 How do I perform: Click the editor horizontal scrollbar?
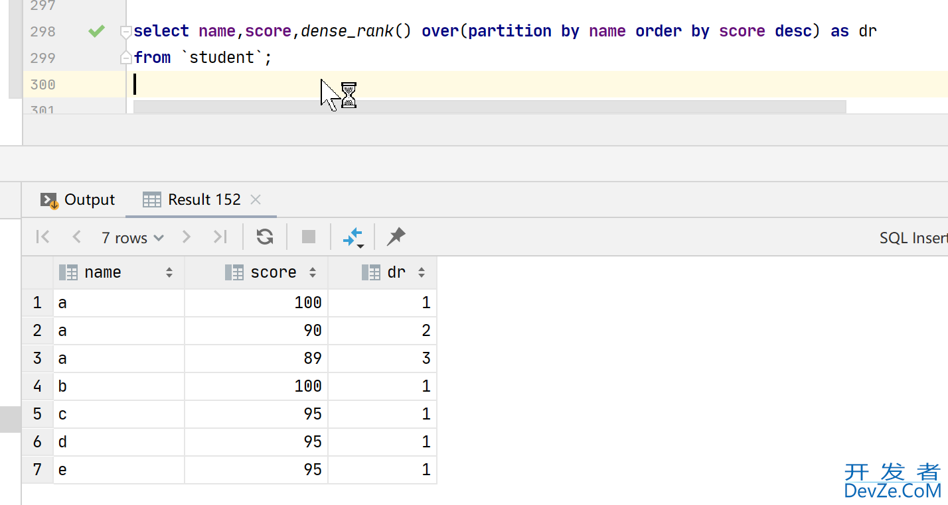[x=490, y=107]
